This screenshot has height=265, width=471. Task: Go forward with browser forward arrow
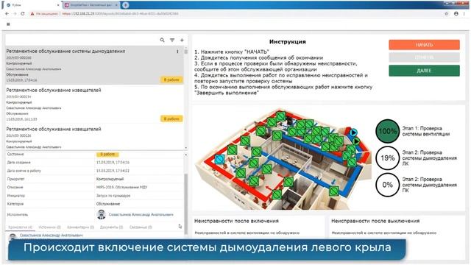(x=15, y=13)
